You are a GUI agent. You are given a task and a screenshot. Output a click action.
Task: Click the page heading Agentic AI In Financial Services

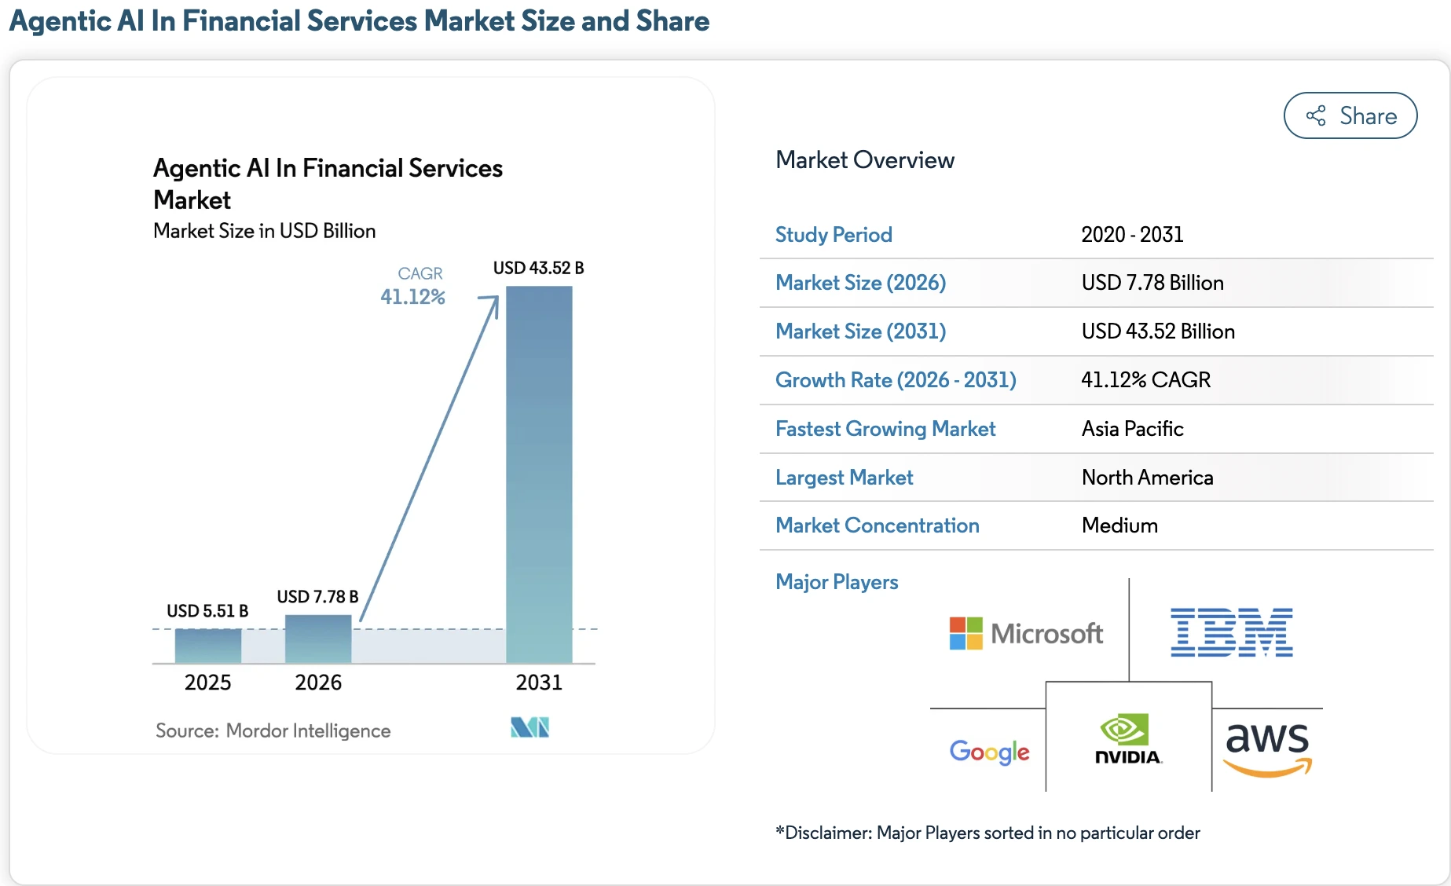[359, 21]
